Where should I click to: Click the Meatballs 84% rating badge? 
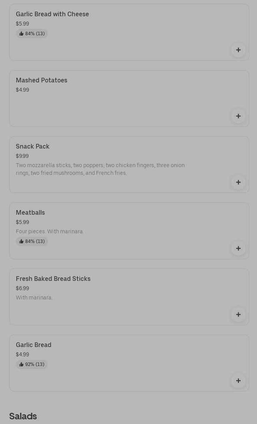click(32, 241)
